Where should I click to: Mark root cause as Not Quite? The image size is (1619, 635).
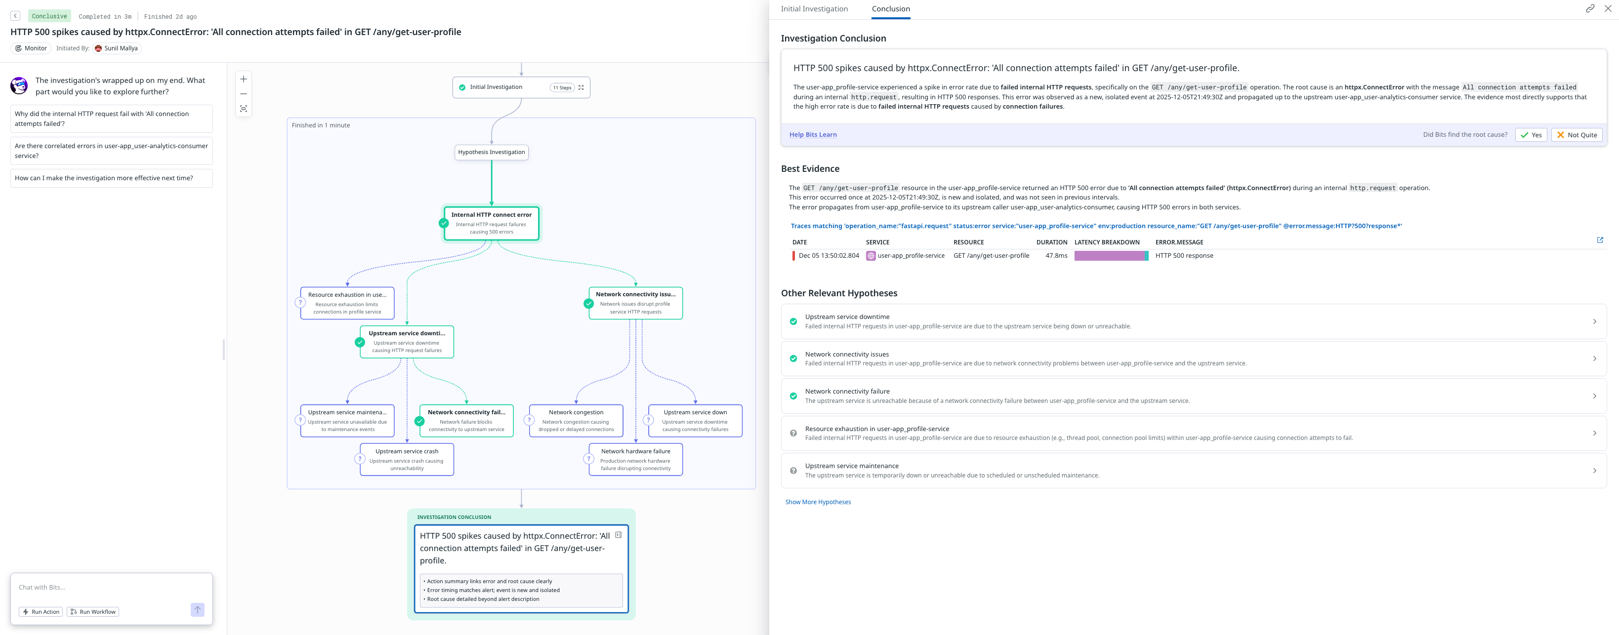point(1576,135)
